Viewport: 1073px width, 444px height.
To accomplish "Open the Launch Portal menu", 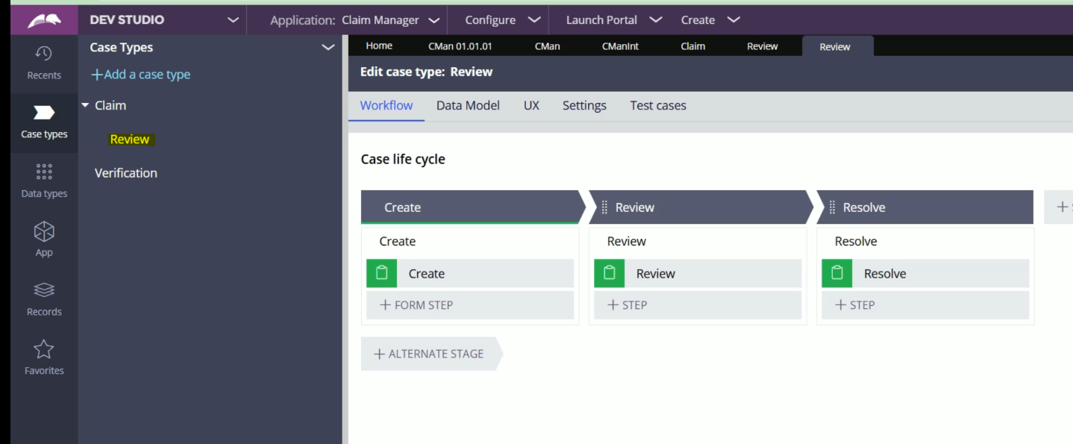I will point(611,19).
